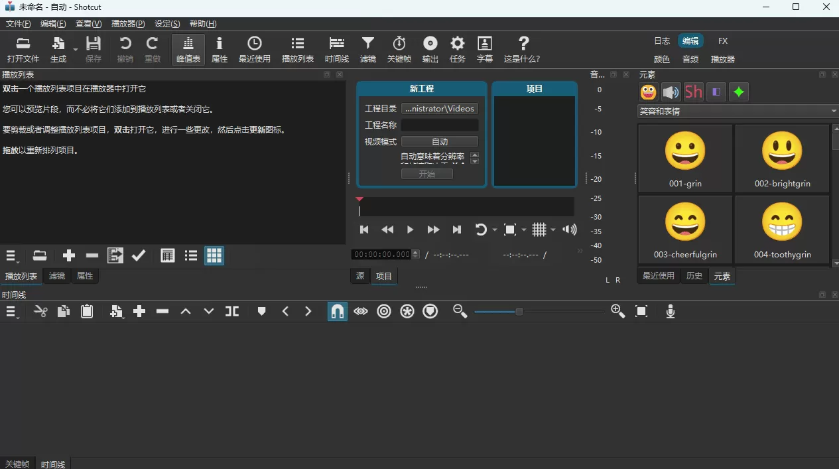The height and width of the screenshot is (469, 839).
Task: Open the 关键帧 keyframes stopwatch icon
Action: (399, 50)
